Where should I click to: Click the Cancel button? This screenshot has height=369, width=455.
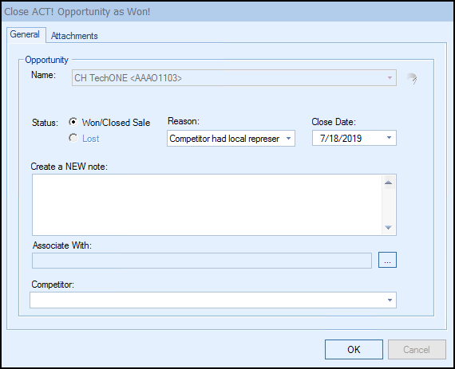tap(417, 349)
